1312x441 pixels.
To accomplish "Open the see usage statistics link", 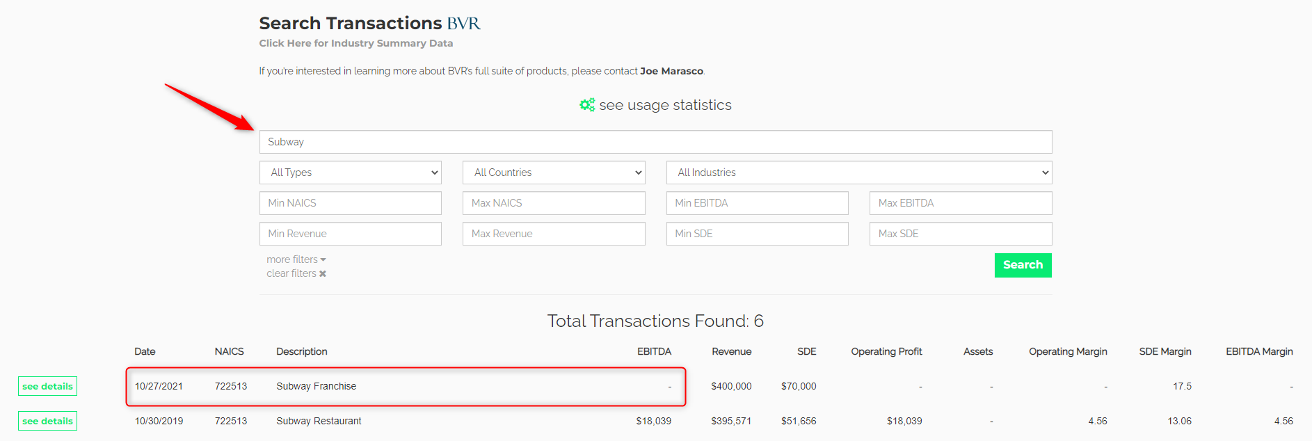I will click(x=665, y=105).
